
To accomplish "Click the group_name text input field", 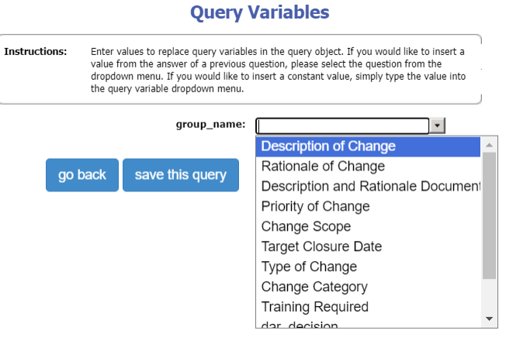I will pyautogui.click(x=342, y=126).
